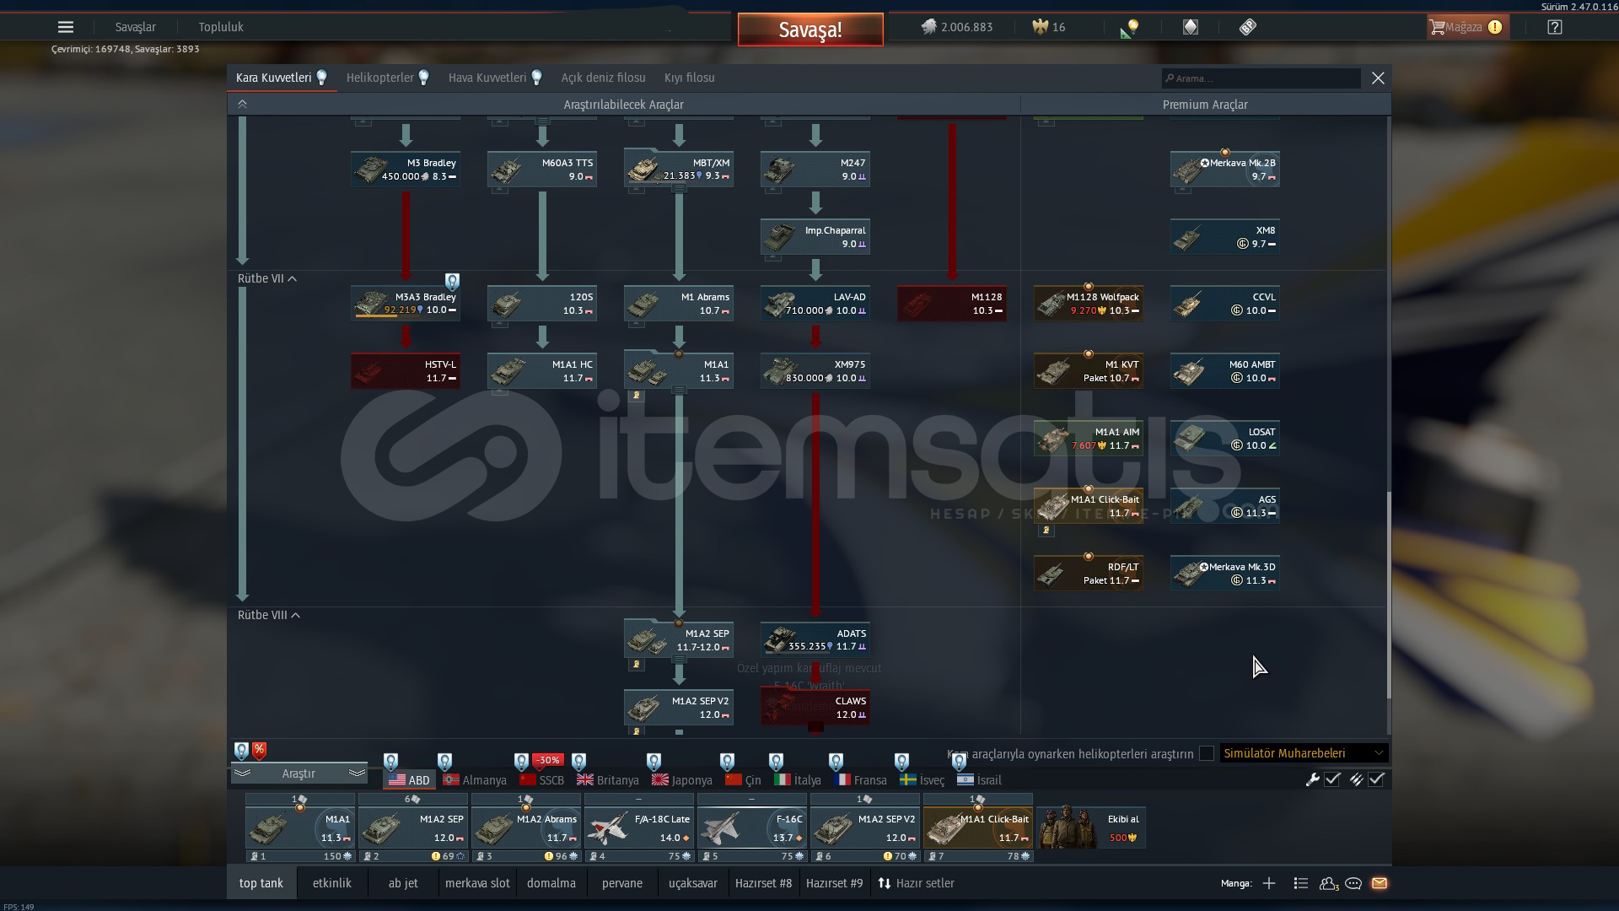
Task: Select the M1A1 Click-Bait crew slot
Action: [978, 827]
